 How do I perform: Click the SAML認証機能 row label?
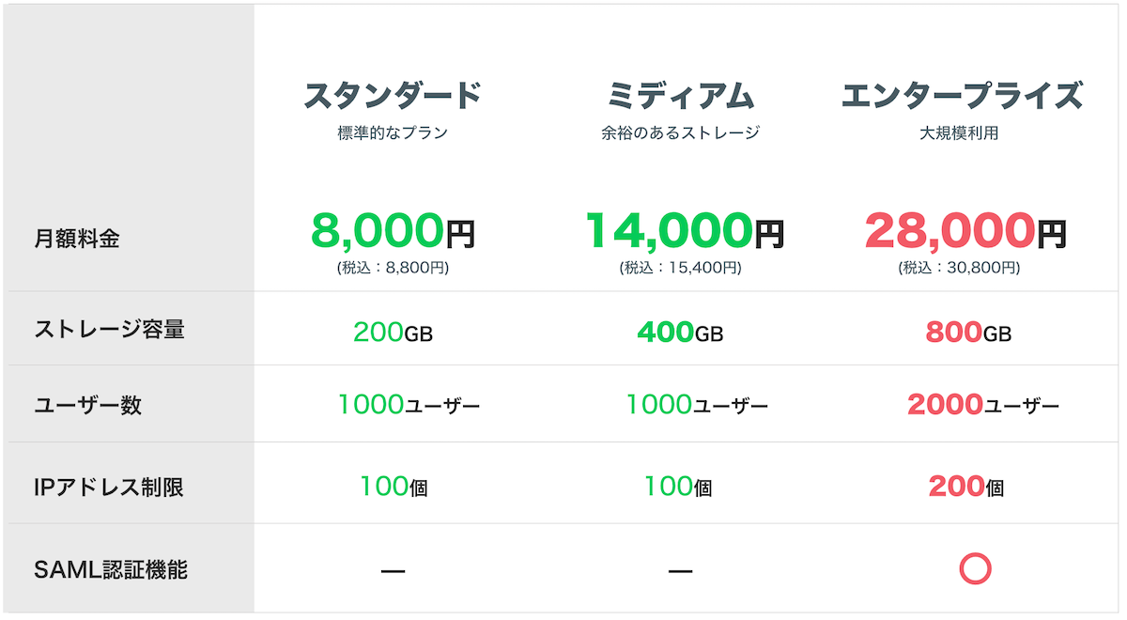(111, 569)
